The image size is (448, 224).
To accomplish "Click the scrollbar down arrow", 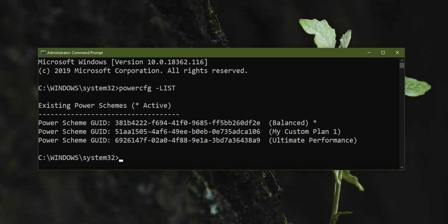I will (402, 167).
